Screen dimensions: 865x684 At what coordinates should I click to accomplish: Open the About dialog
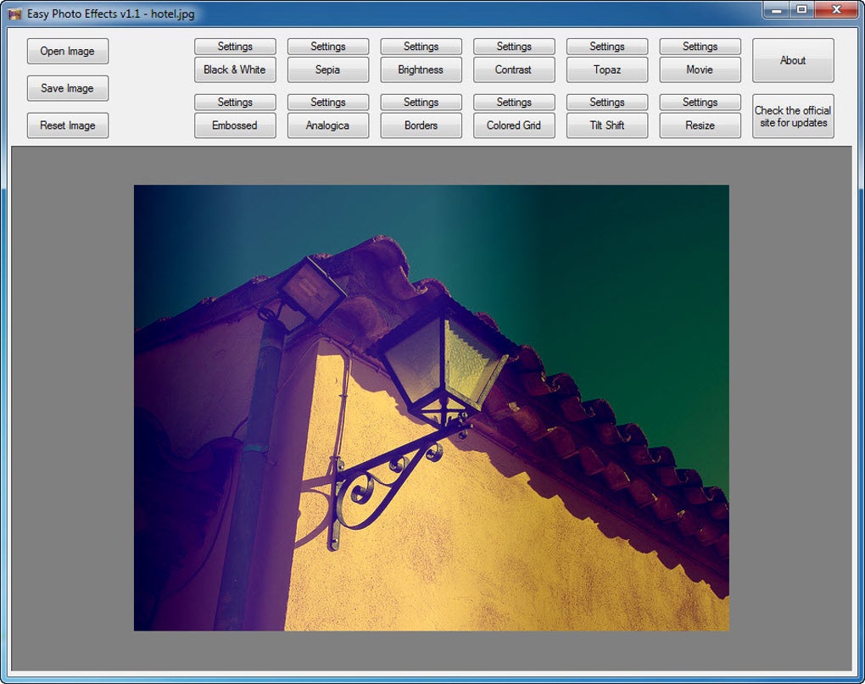pyautogui.click(x=793, y=60)
